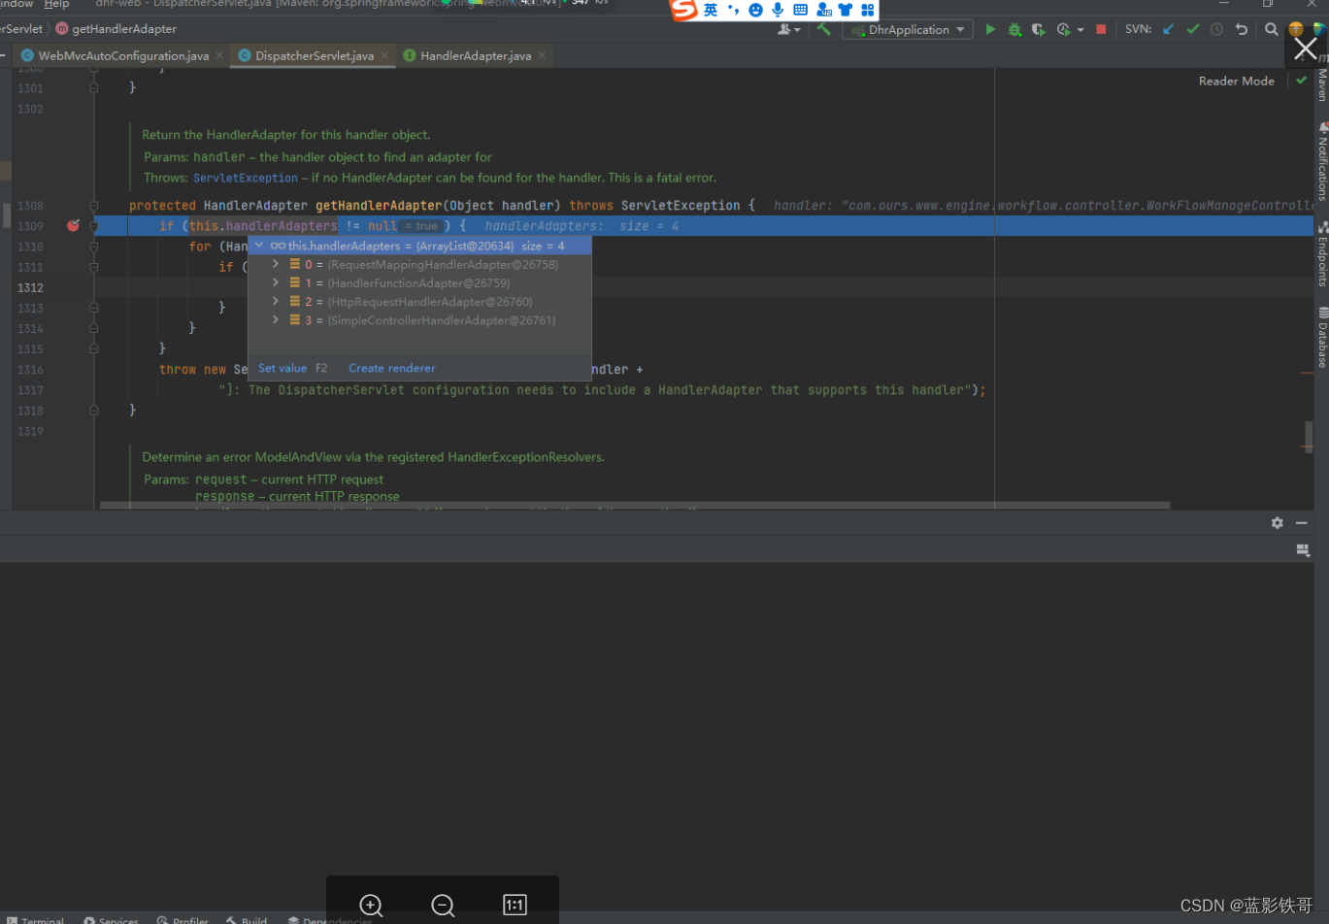The image size is (1329, 924).
Task: Toggle the breakpoint on line 1309
Action: pyautogui.click(x=73, y=225)
